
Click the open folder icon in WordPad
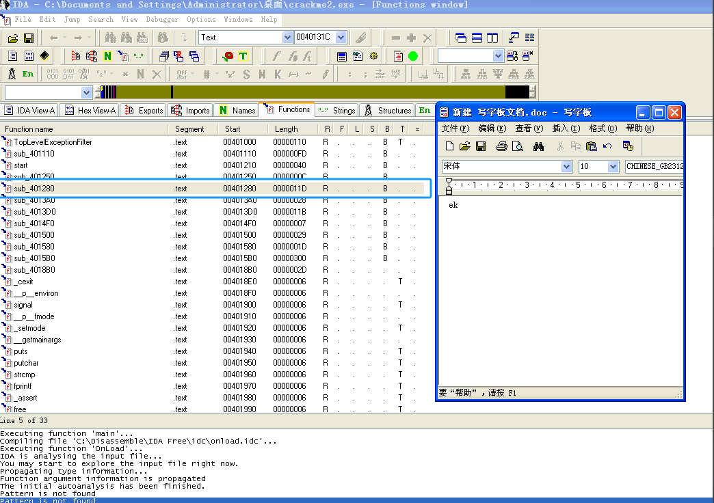coord(465,146)
